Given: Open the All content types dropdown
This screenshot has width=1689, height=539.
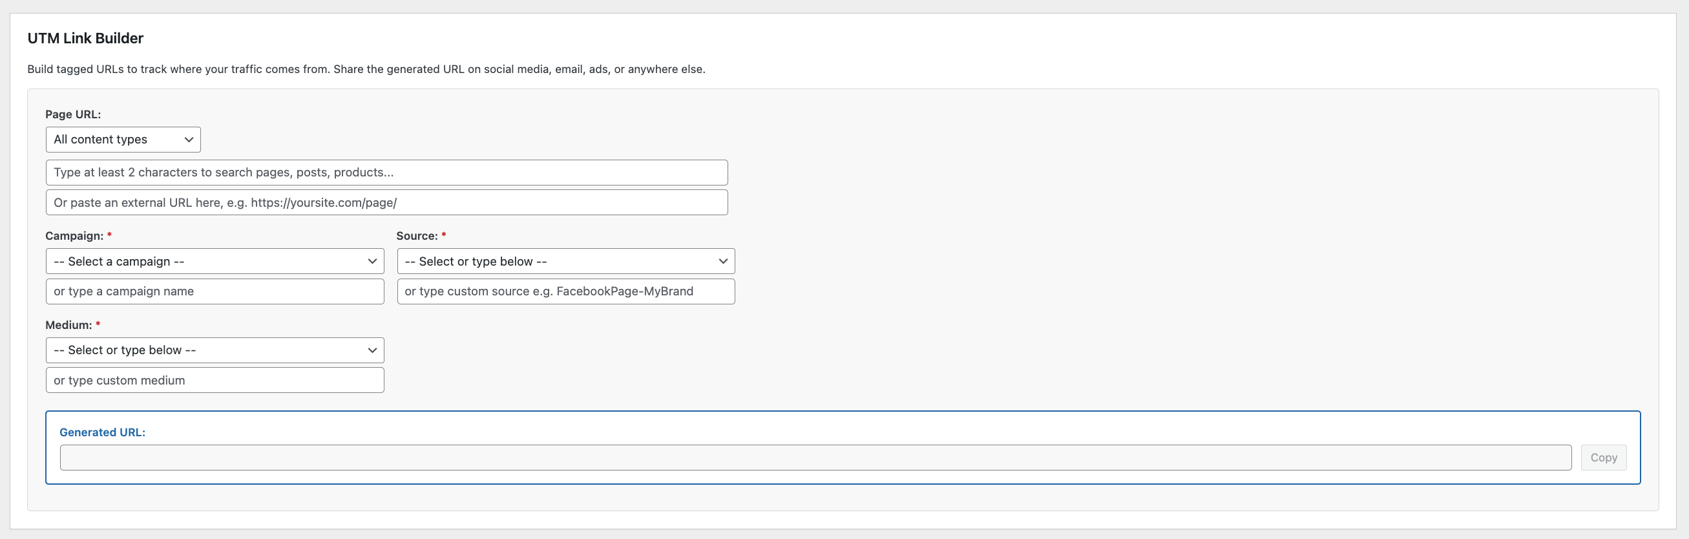Looking at the screenshot, I should (123, 140).
